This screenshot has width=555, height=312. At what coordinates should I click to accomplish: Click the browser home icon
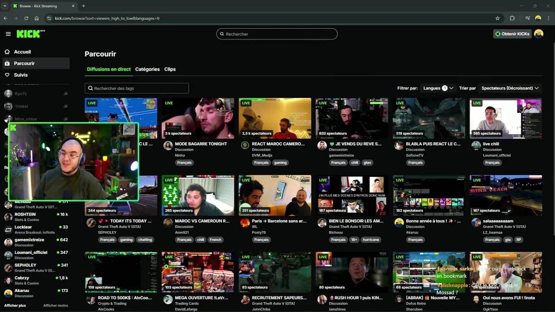click(x=36, y=18)
